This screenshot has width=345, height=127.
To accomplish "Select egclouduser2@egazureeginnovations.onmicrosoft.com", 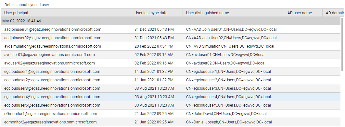I will 52,80.
